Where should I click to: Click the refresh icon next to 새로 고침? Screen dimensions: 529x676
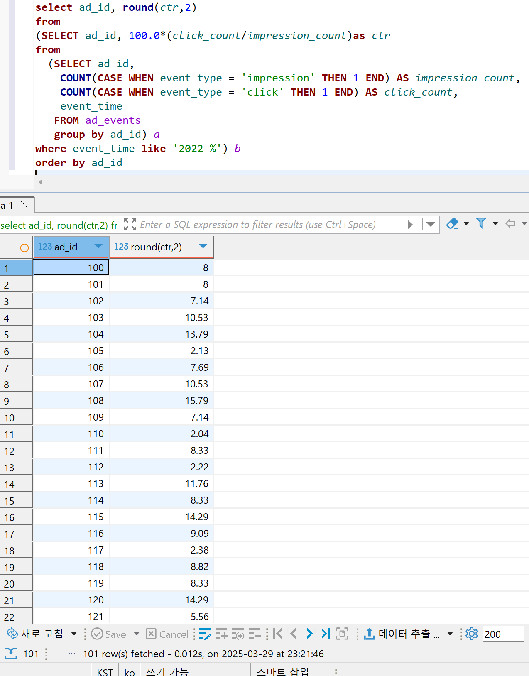12,634
